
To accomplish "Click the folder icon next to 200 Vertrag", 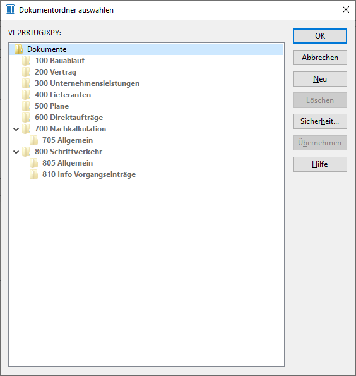I will click(26, 72).
